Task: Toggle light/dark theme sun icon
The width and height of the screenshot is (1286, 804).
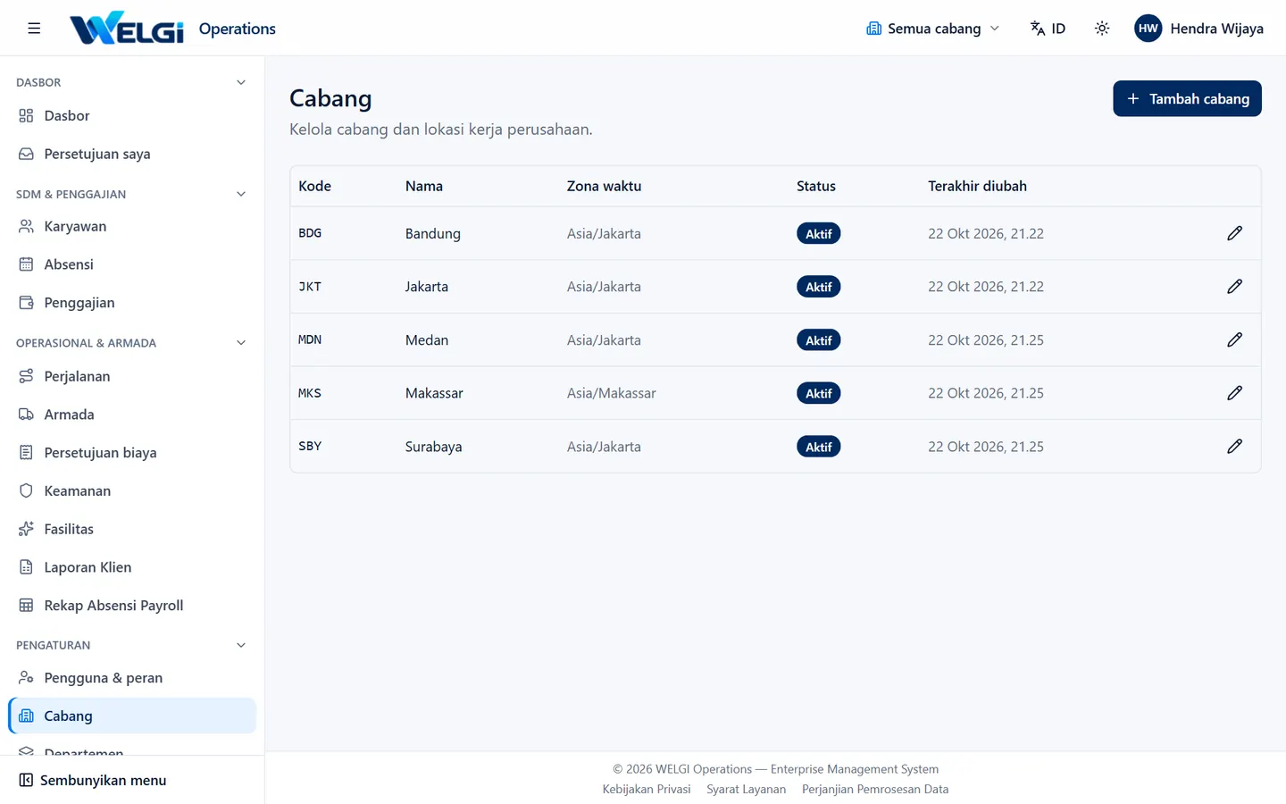Action: 1102,29
